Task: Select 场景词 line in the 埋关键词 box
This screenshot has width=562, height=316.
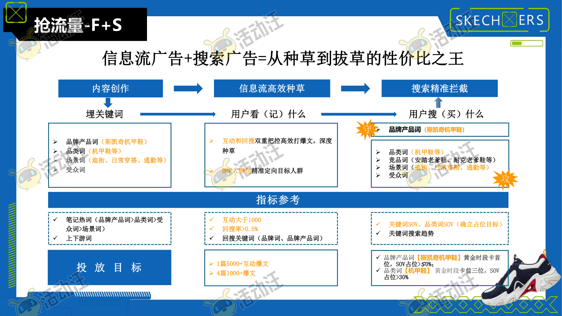Action: click(116, 160)
